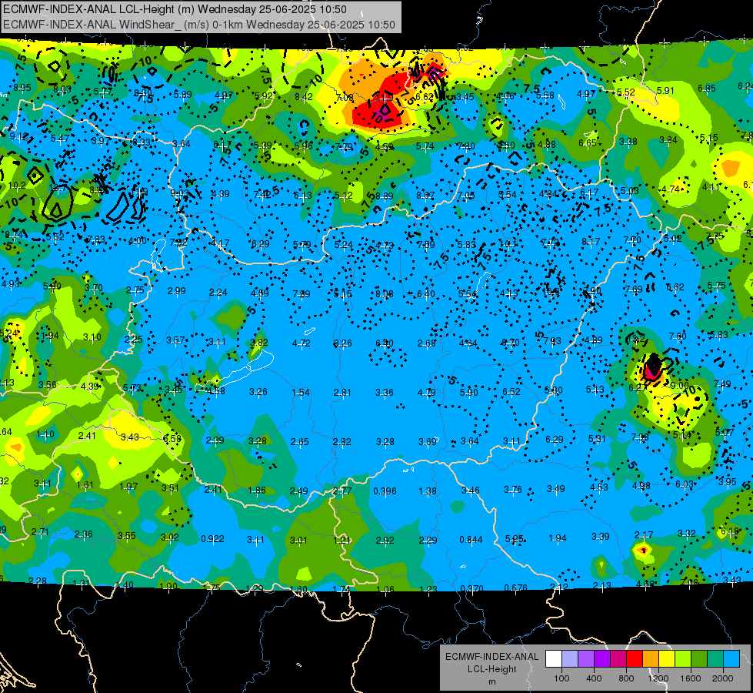This screenshot has height=693, width=753.
Task: Click the grid value 3.55
Action: tap(127, 535)
